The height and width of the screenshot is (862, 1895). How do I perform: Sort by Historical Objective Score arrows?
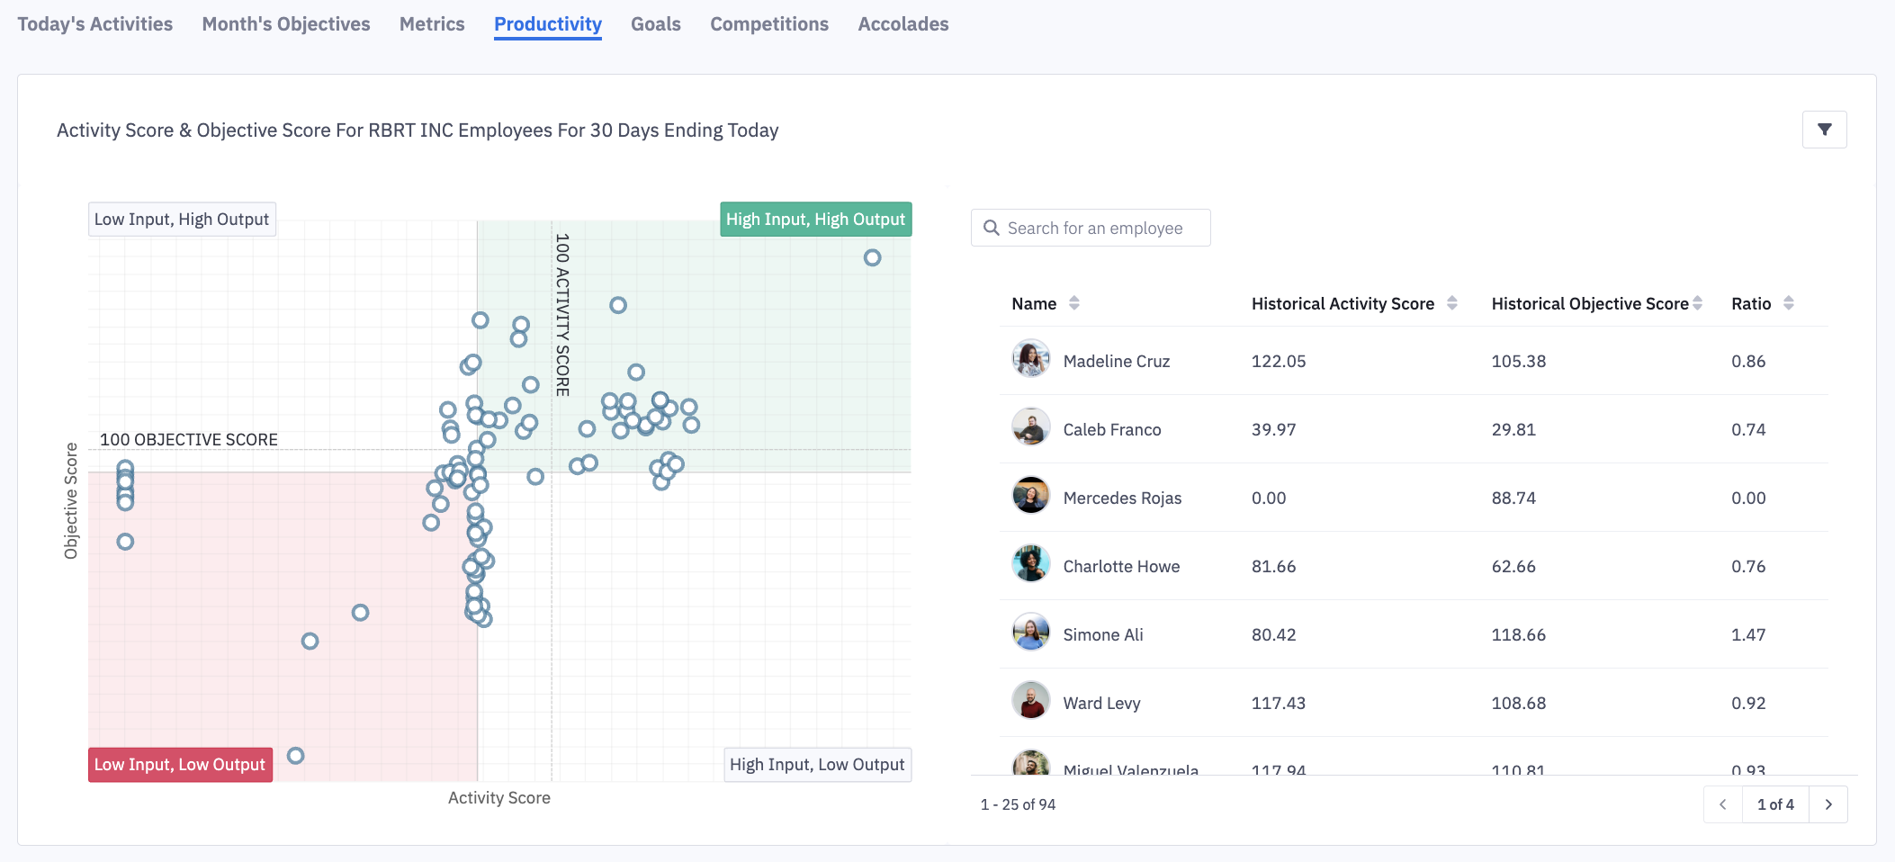coord(1697,303)
